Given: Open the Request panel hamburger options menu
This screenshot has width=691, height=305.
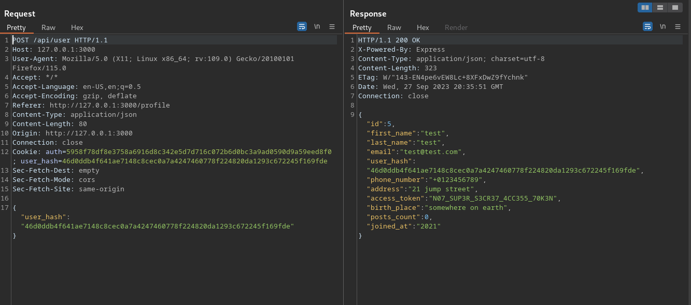Looking at the screenshot, I should tap(332, 26).
